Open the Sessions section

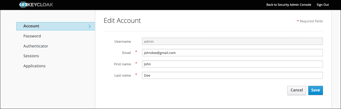(x=31, y=56)
